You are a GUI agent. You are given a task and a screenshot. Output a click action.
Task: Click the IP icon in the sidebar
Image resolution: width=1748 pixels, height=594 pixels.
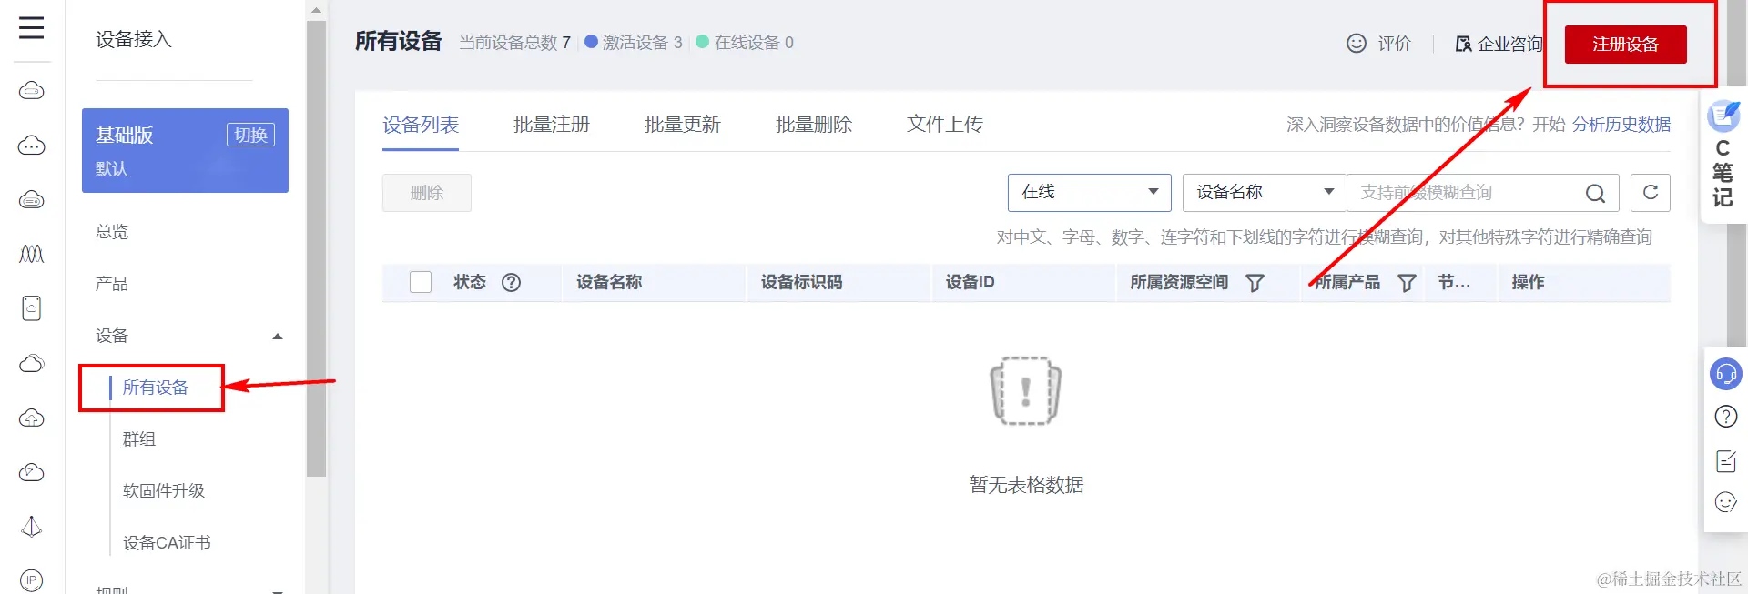click(32, 580)
